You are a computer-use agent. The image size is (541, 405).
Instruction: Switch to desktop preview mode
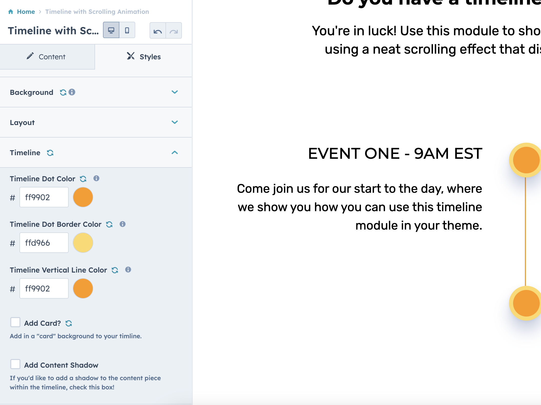tap(111, 30)
